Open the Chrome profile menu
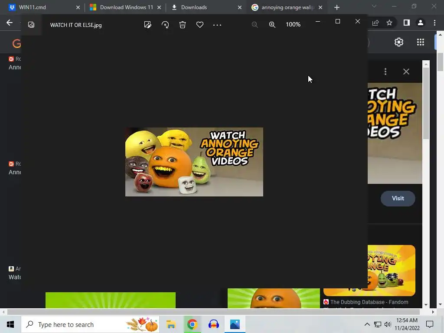 click(421, 23)
